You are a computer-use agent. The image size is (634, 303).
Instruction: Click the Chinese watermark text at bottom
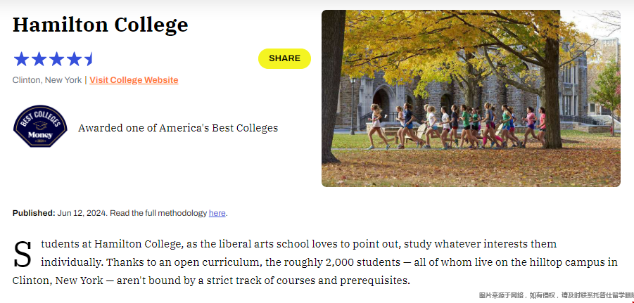click(x=556, y=296)
